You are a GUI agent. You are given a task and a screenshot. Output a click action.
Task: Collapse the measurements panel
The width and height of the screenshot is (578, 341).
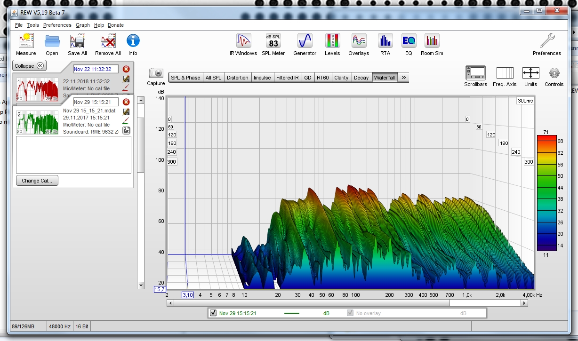click(x=29, y=66)
